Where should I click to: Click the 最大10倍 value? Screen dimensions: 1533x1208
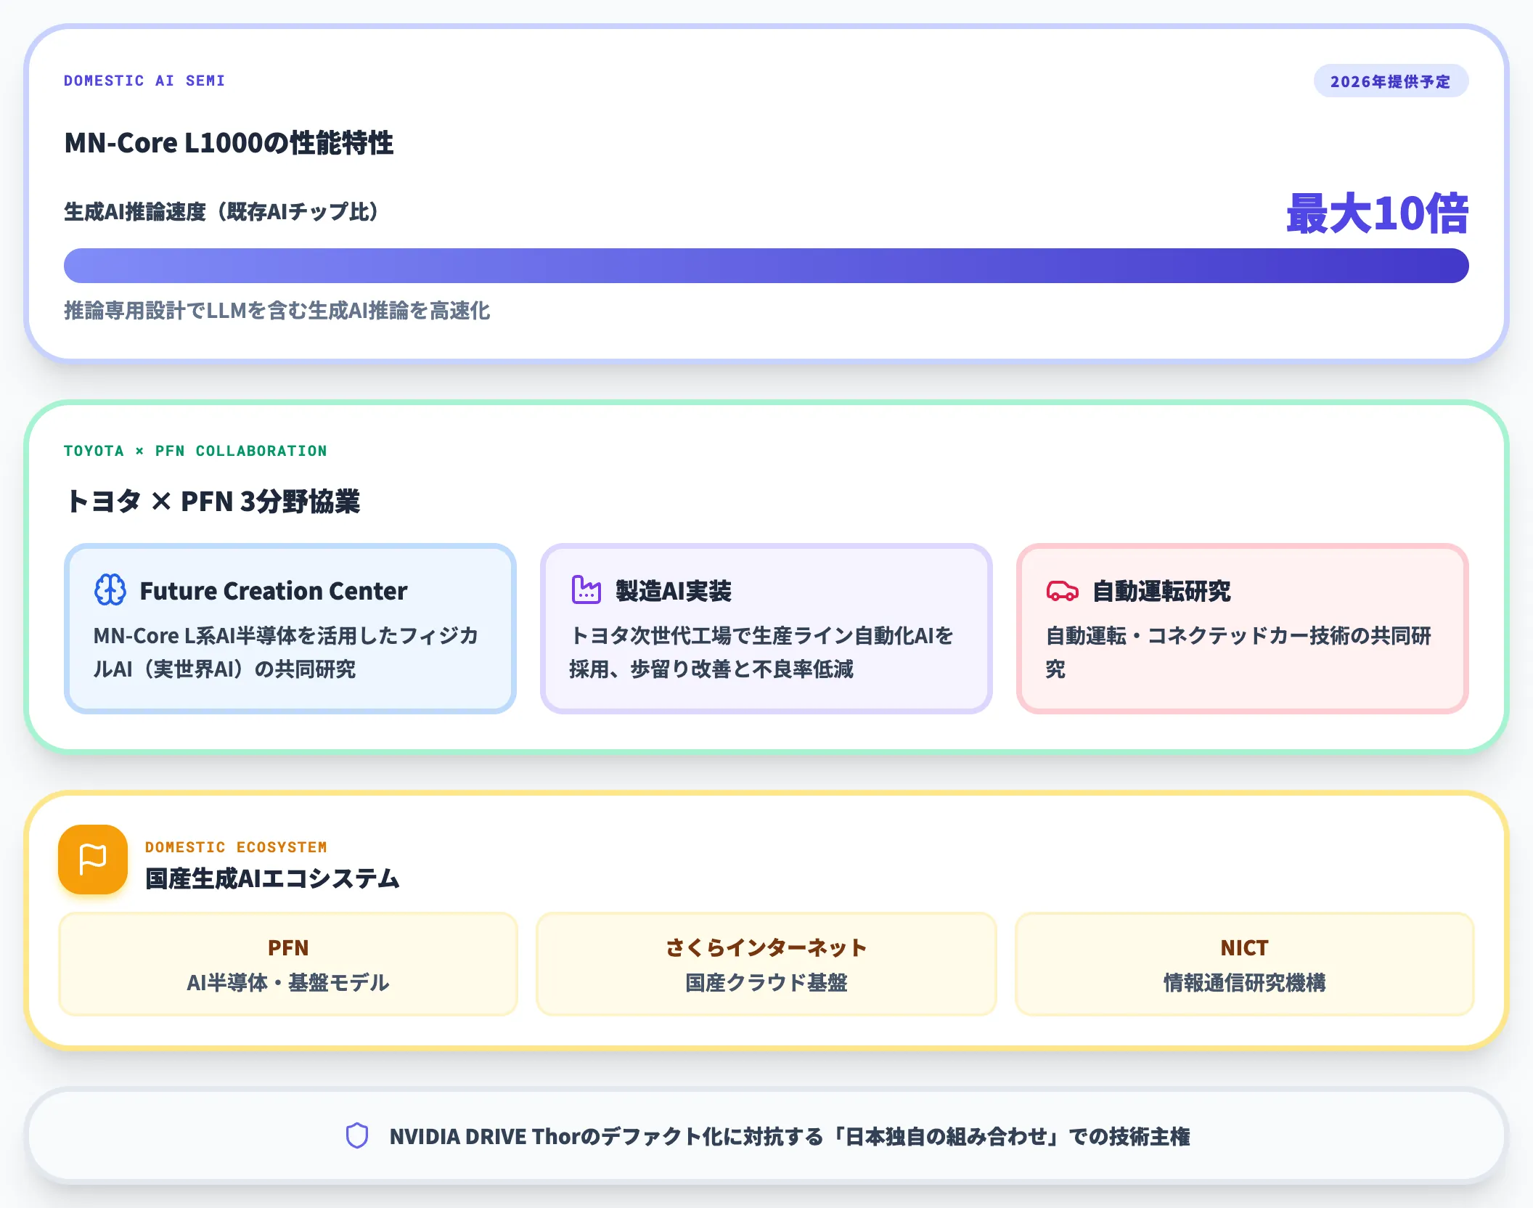click(1377, 214)
